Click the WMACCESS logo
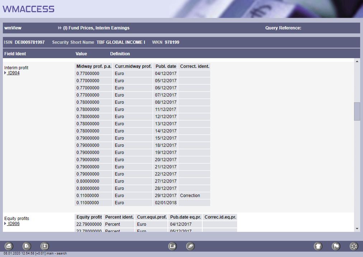Screen dimensions: 363x257 click(29, 9)
